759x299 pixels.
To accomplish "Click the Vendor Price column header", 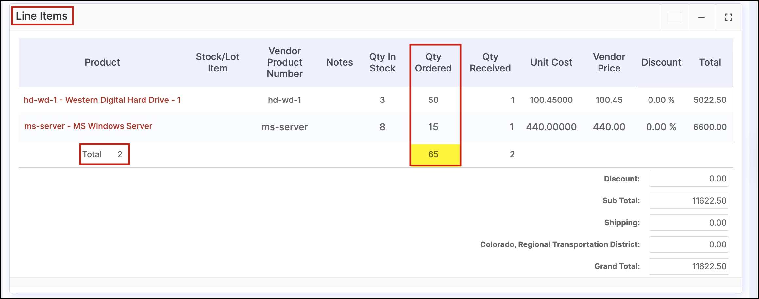I will (609, 62).
